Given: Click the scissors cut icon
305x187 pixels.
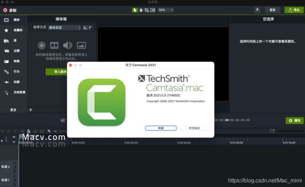Looking at the screenshot, I should 15,131.
